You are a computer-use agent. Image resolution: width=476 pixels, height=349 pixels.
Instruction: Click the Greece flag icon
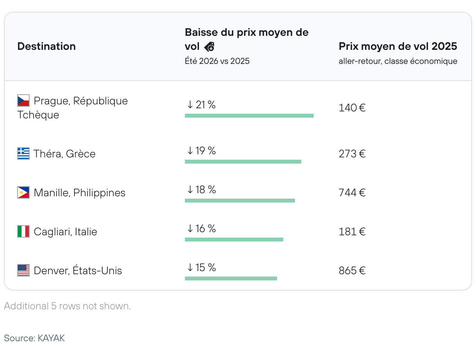[23, 153]
